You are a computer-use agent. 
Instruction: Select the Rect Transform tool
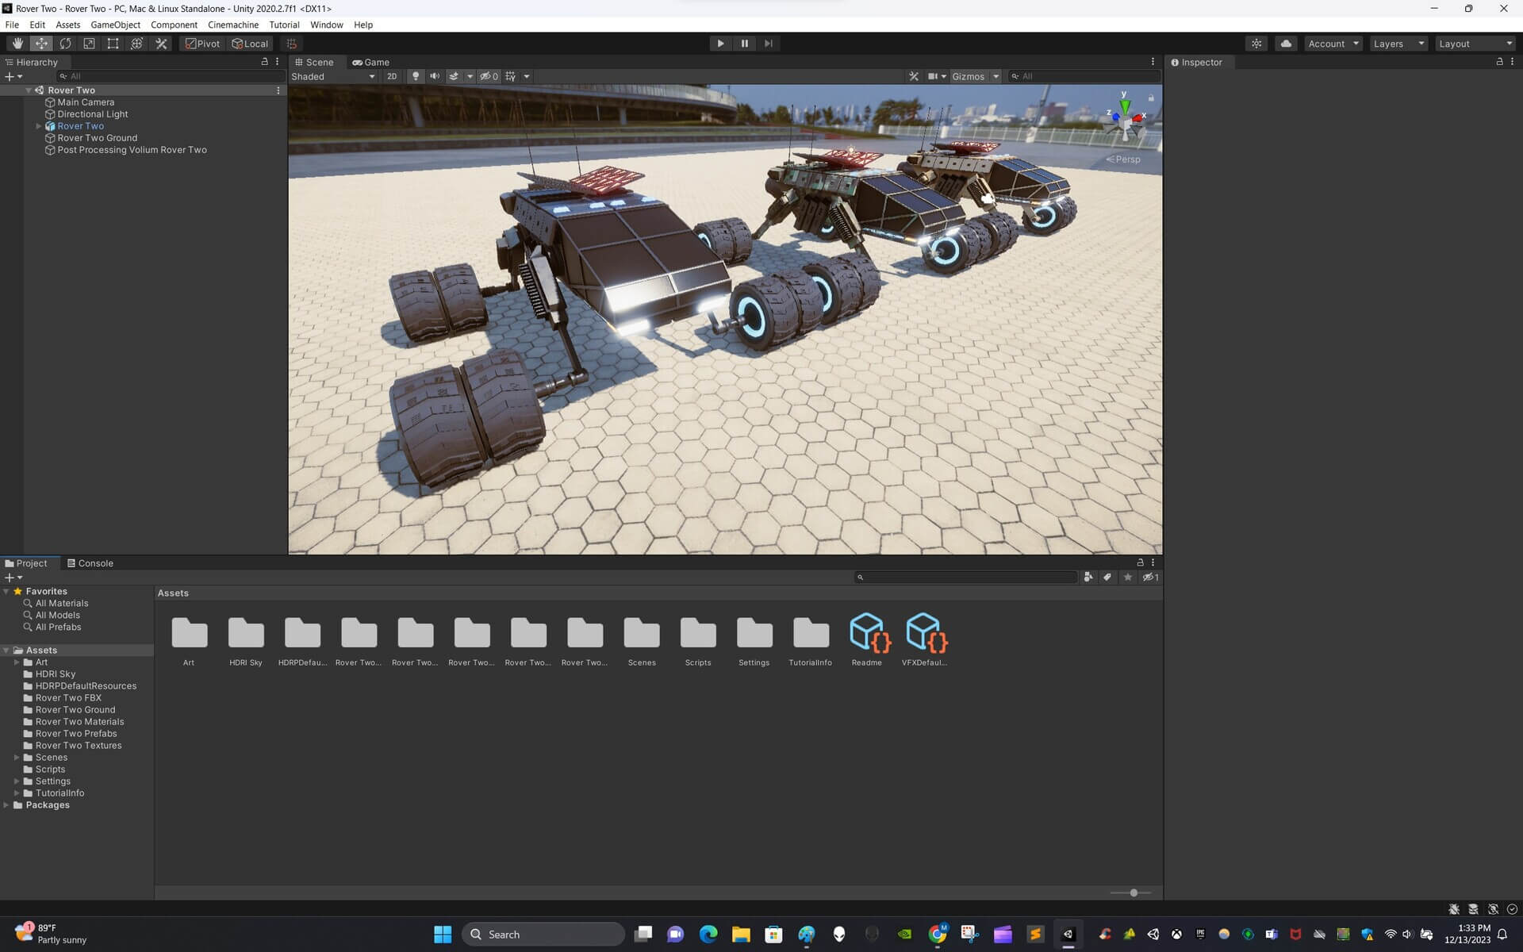(x=113, y=44)
